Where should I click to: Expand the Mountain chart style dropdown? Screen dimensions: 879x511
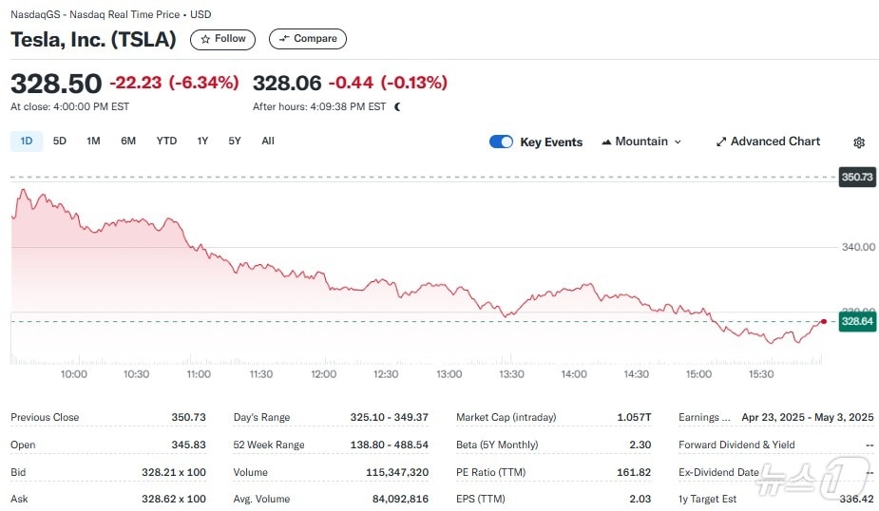642,142
